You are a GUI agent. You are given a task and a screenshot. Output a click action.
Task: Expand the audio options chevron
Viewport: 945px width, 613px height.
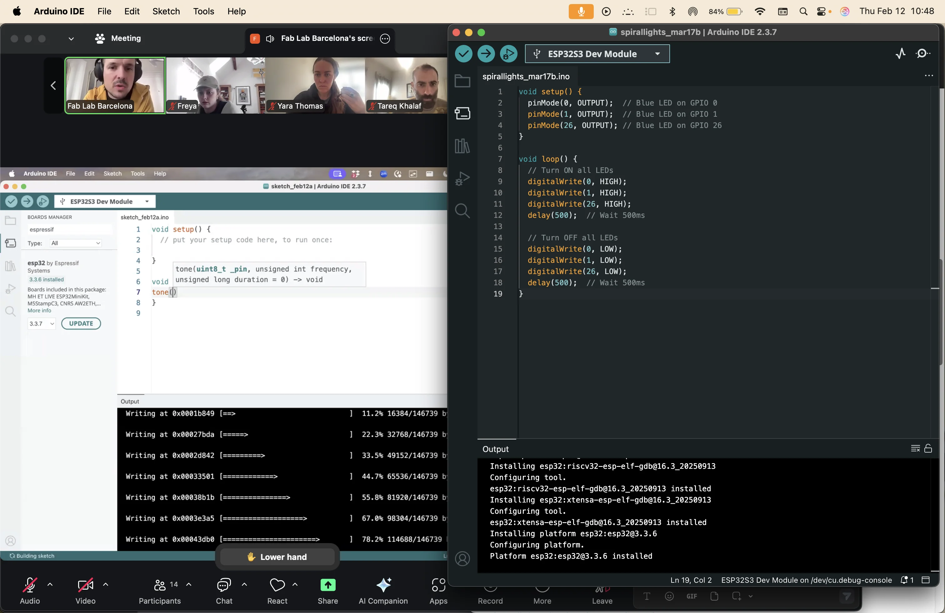tap(50, 584)
